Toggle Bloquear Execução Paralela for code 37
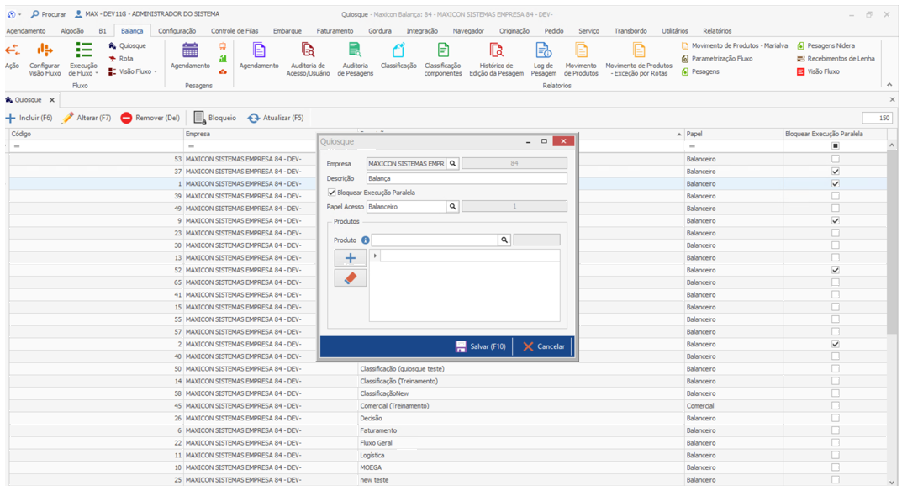Screen dimensions: 902x491 tap(836, 172)
